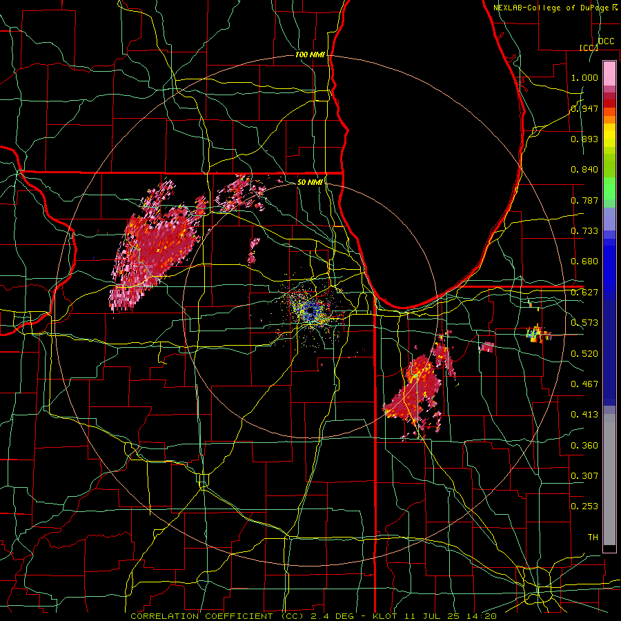621x621 pixels.
Task: Click the 0.787 scale value
Action: (584, 200)
